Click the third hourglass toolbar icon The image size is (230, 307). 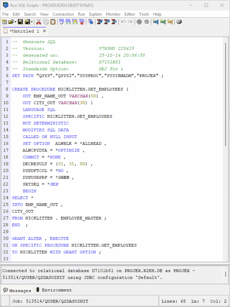click(114, 22)
